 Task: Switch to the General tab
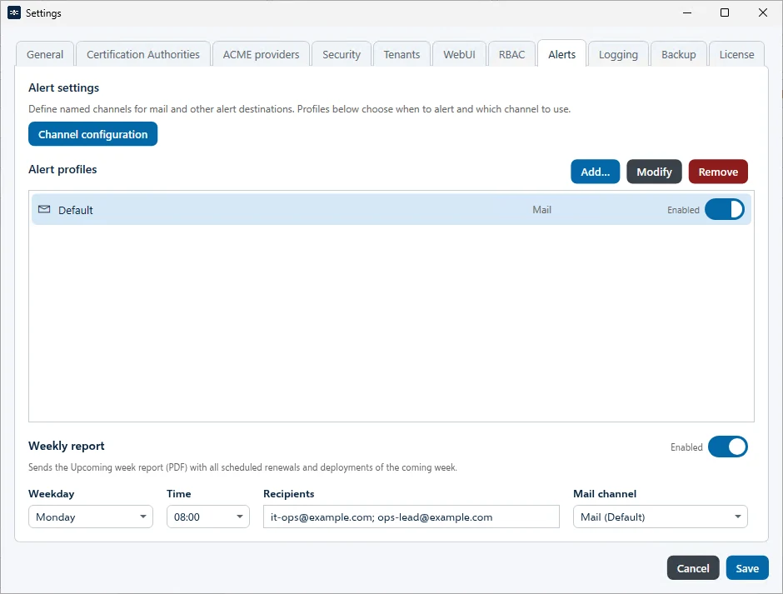click(x=45, y=54)
